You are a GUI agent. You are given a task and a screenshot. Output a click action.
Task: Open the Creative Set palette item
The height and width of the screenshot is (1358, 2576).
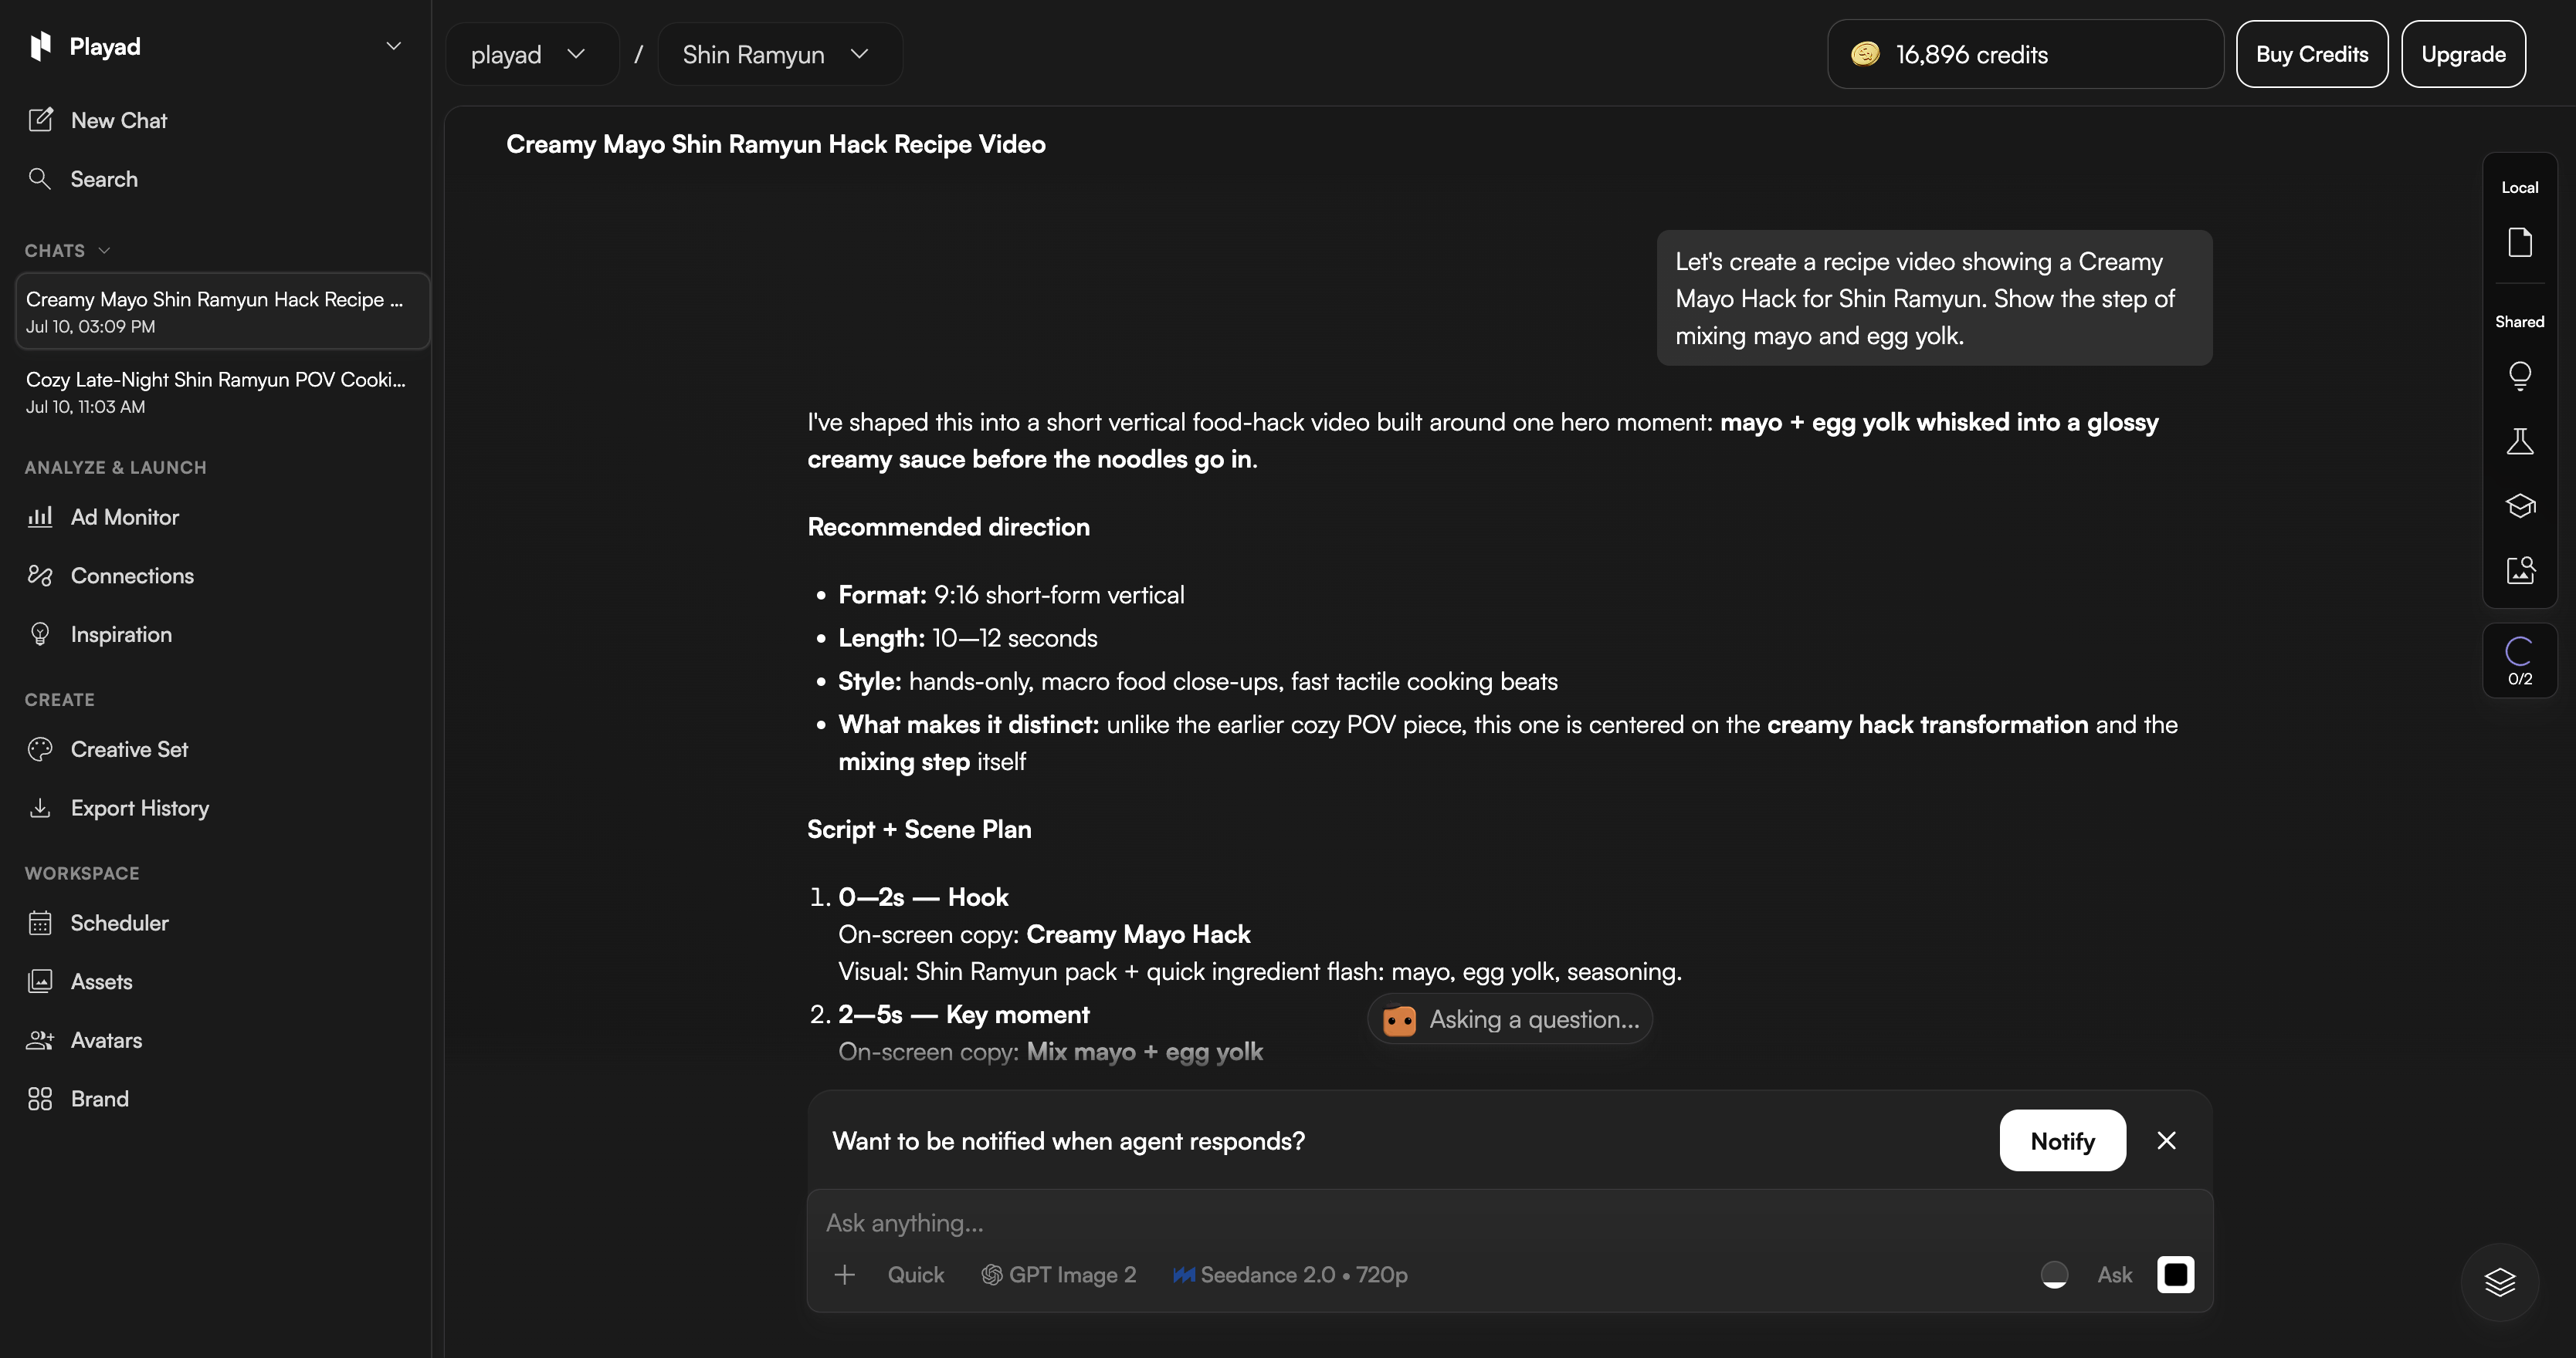point(129,749)
